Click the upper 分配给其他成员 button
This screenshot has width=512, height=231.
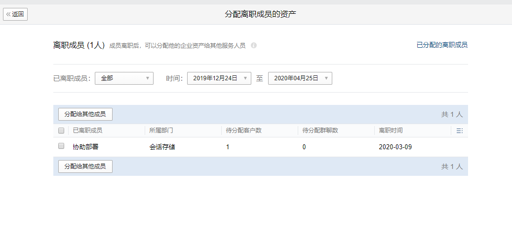(x=85, y=114)
